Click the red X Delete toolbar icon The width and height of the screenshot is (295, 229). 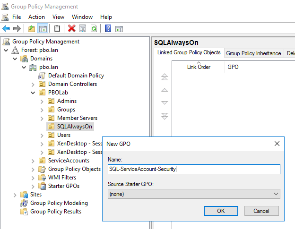72,28
